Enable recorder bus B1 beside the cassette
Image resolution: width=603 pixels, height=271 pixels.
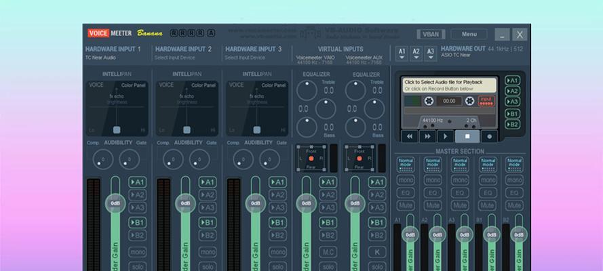pos(512,114)
